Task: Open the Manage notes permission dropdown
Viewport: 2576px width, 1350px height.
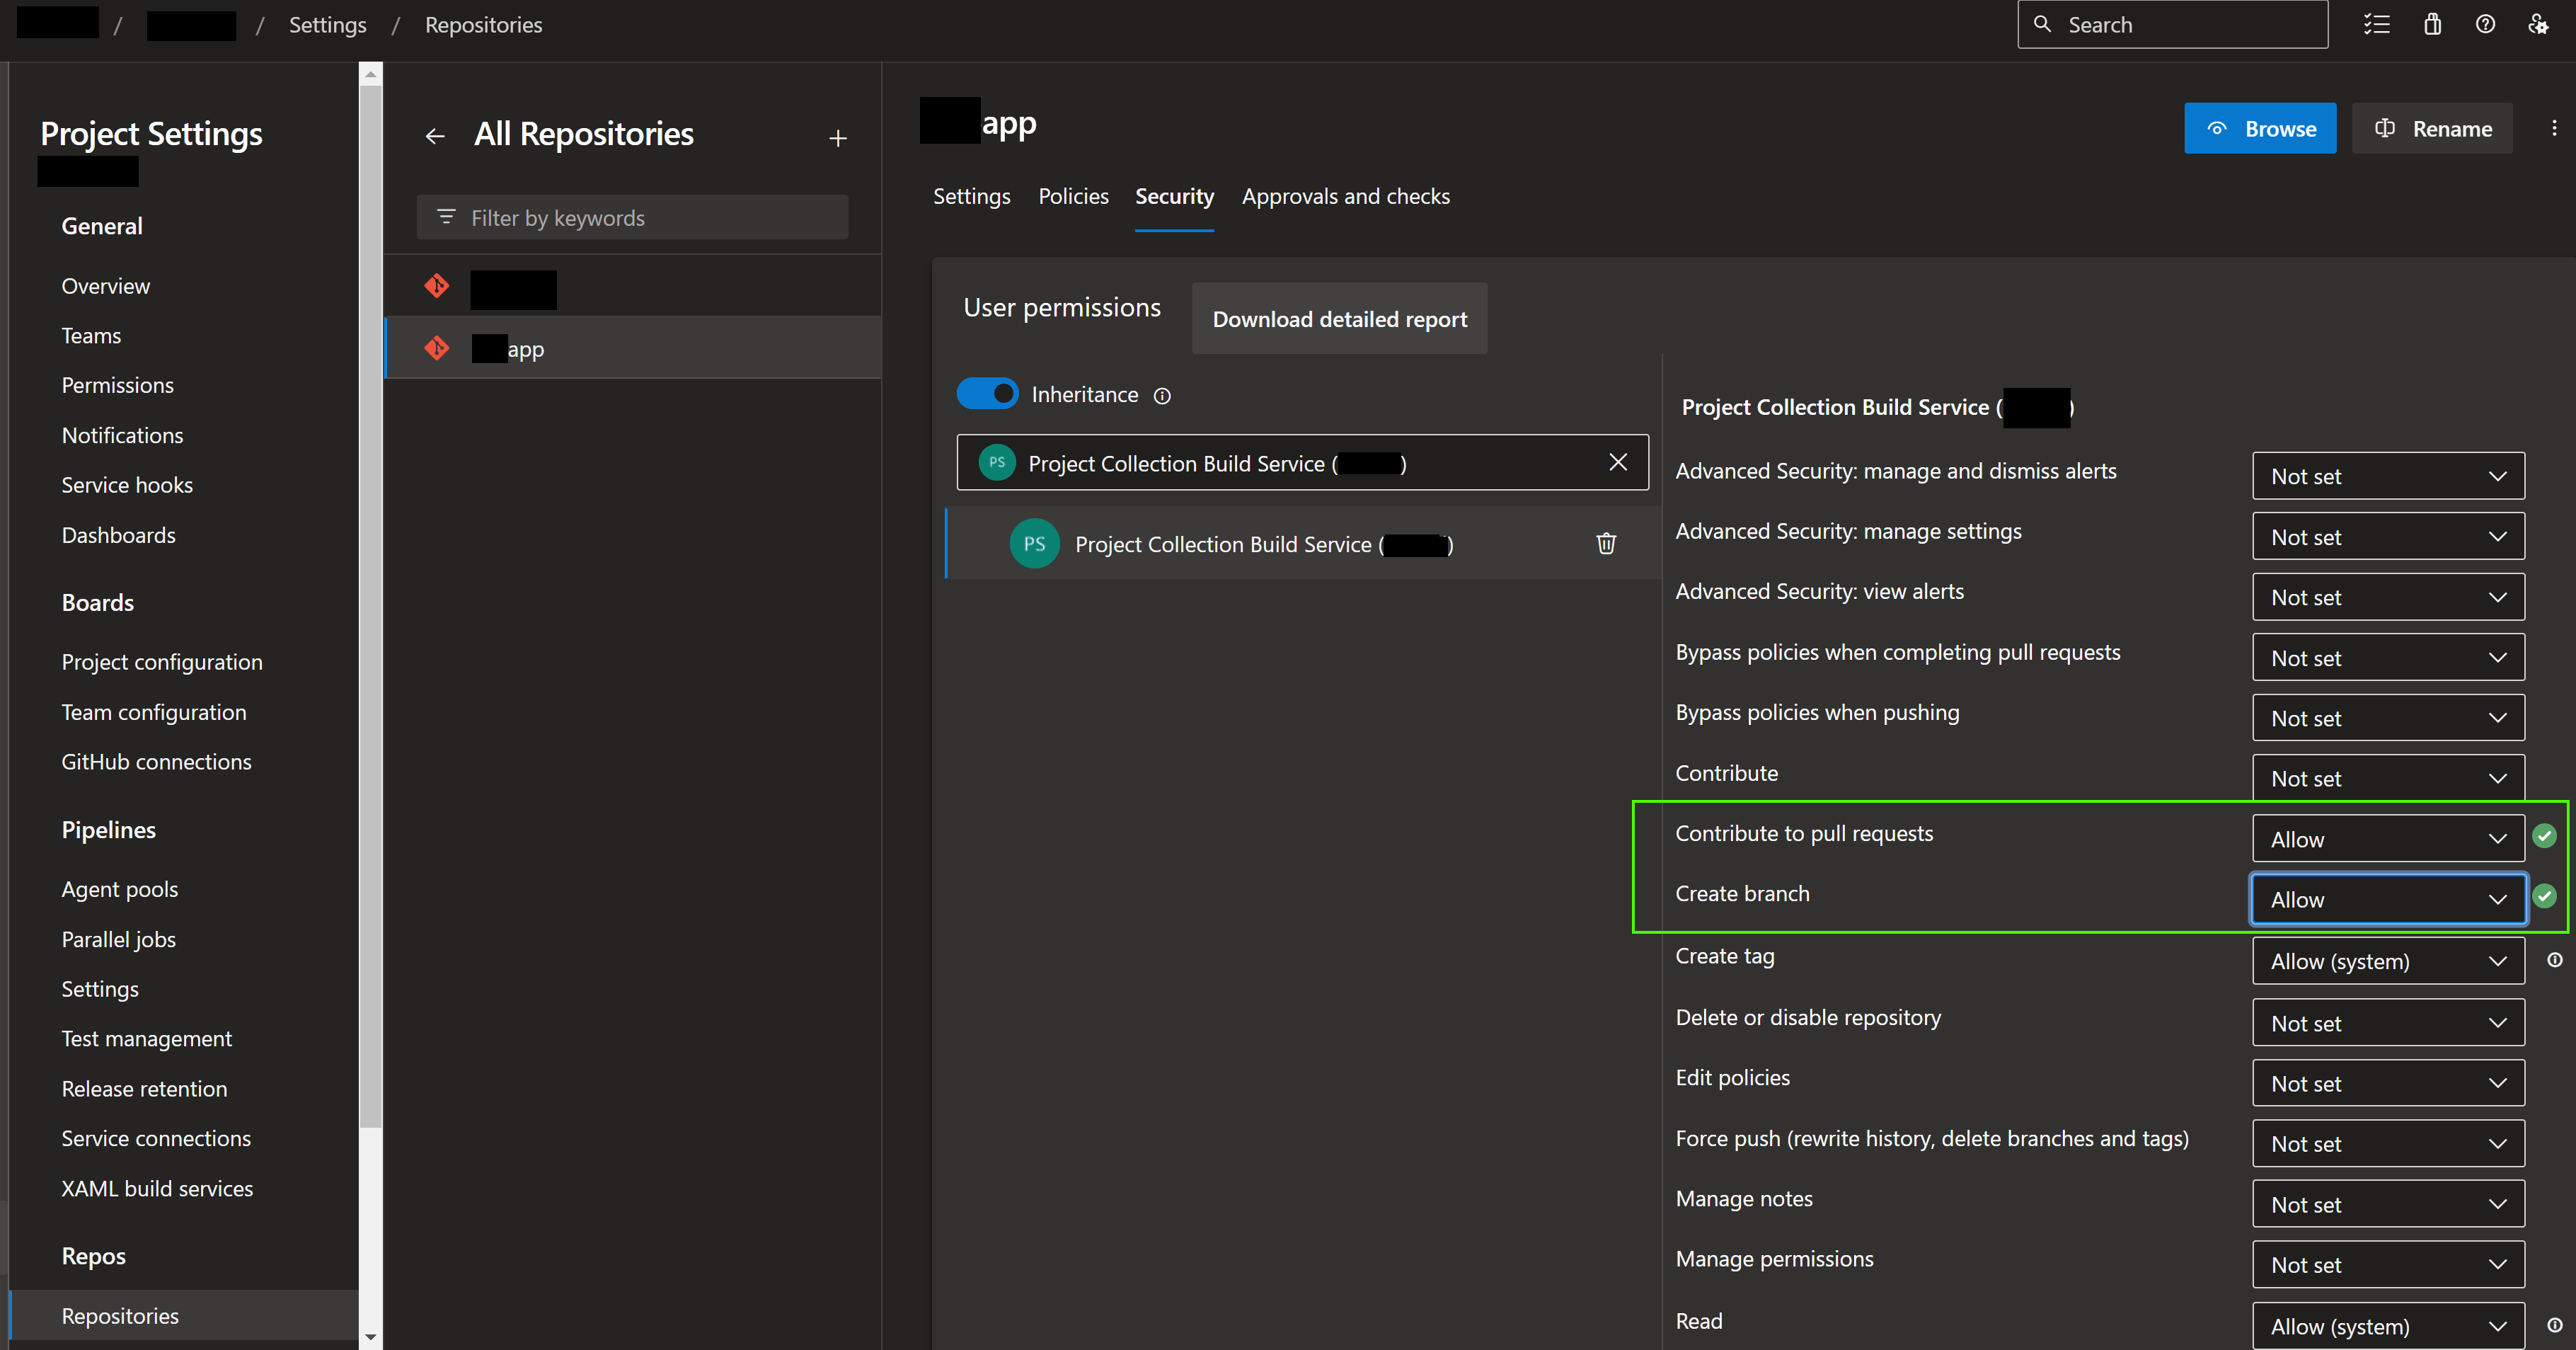Action: click(x=2388, y=1204)
